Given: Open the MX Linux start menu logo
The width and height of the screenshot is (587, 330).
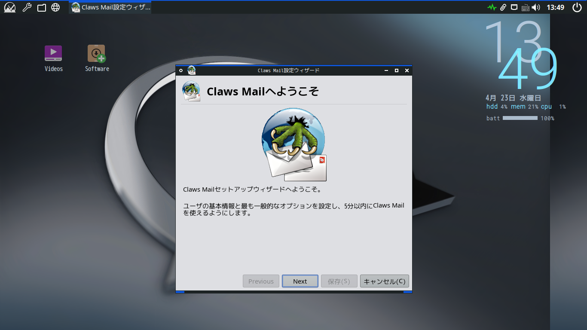Looking at the screenshot, I should [x=10, y=7].
